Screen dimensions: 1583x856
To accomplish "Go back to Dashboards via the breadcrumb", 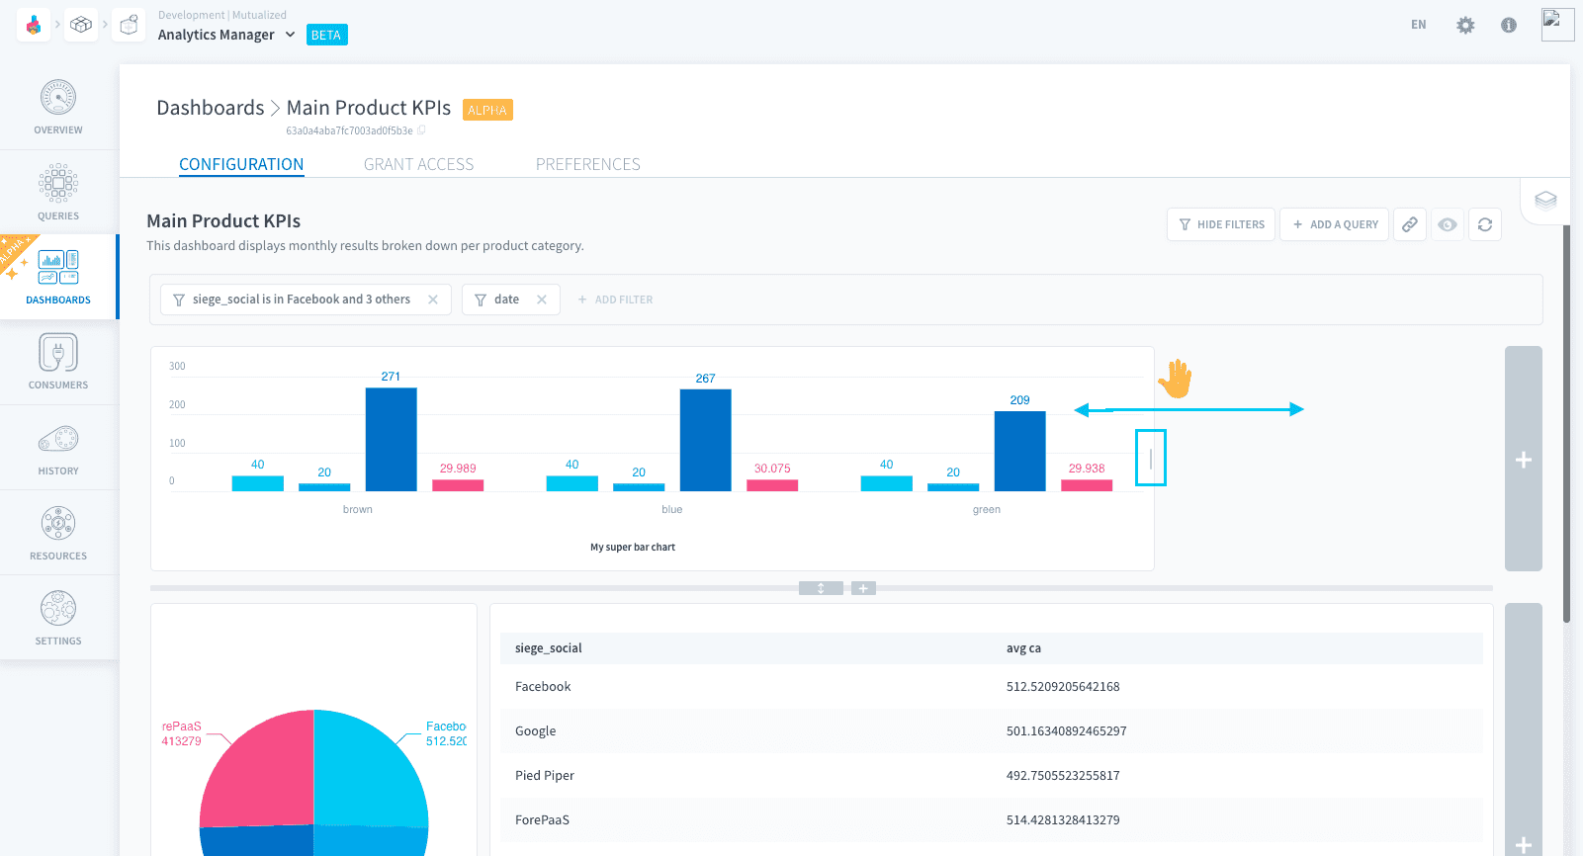I will pyautogui.click(x=211, y=108).
